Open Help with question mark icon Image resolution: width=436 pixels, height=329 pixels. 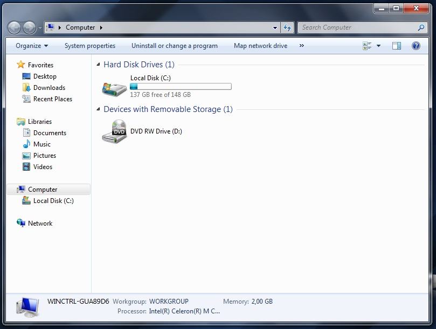point(416,46)
